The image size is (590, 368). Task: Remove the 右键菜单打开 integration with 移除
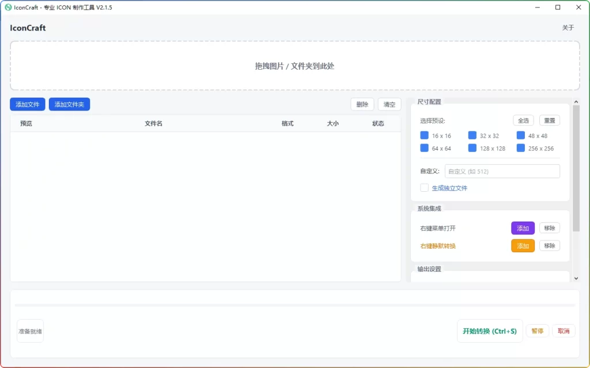pos(549,228)
